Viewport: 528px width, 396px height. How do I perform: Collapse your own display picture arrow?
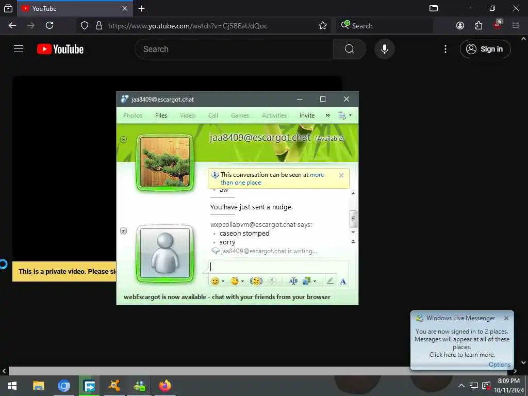(x=124, y=231)
